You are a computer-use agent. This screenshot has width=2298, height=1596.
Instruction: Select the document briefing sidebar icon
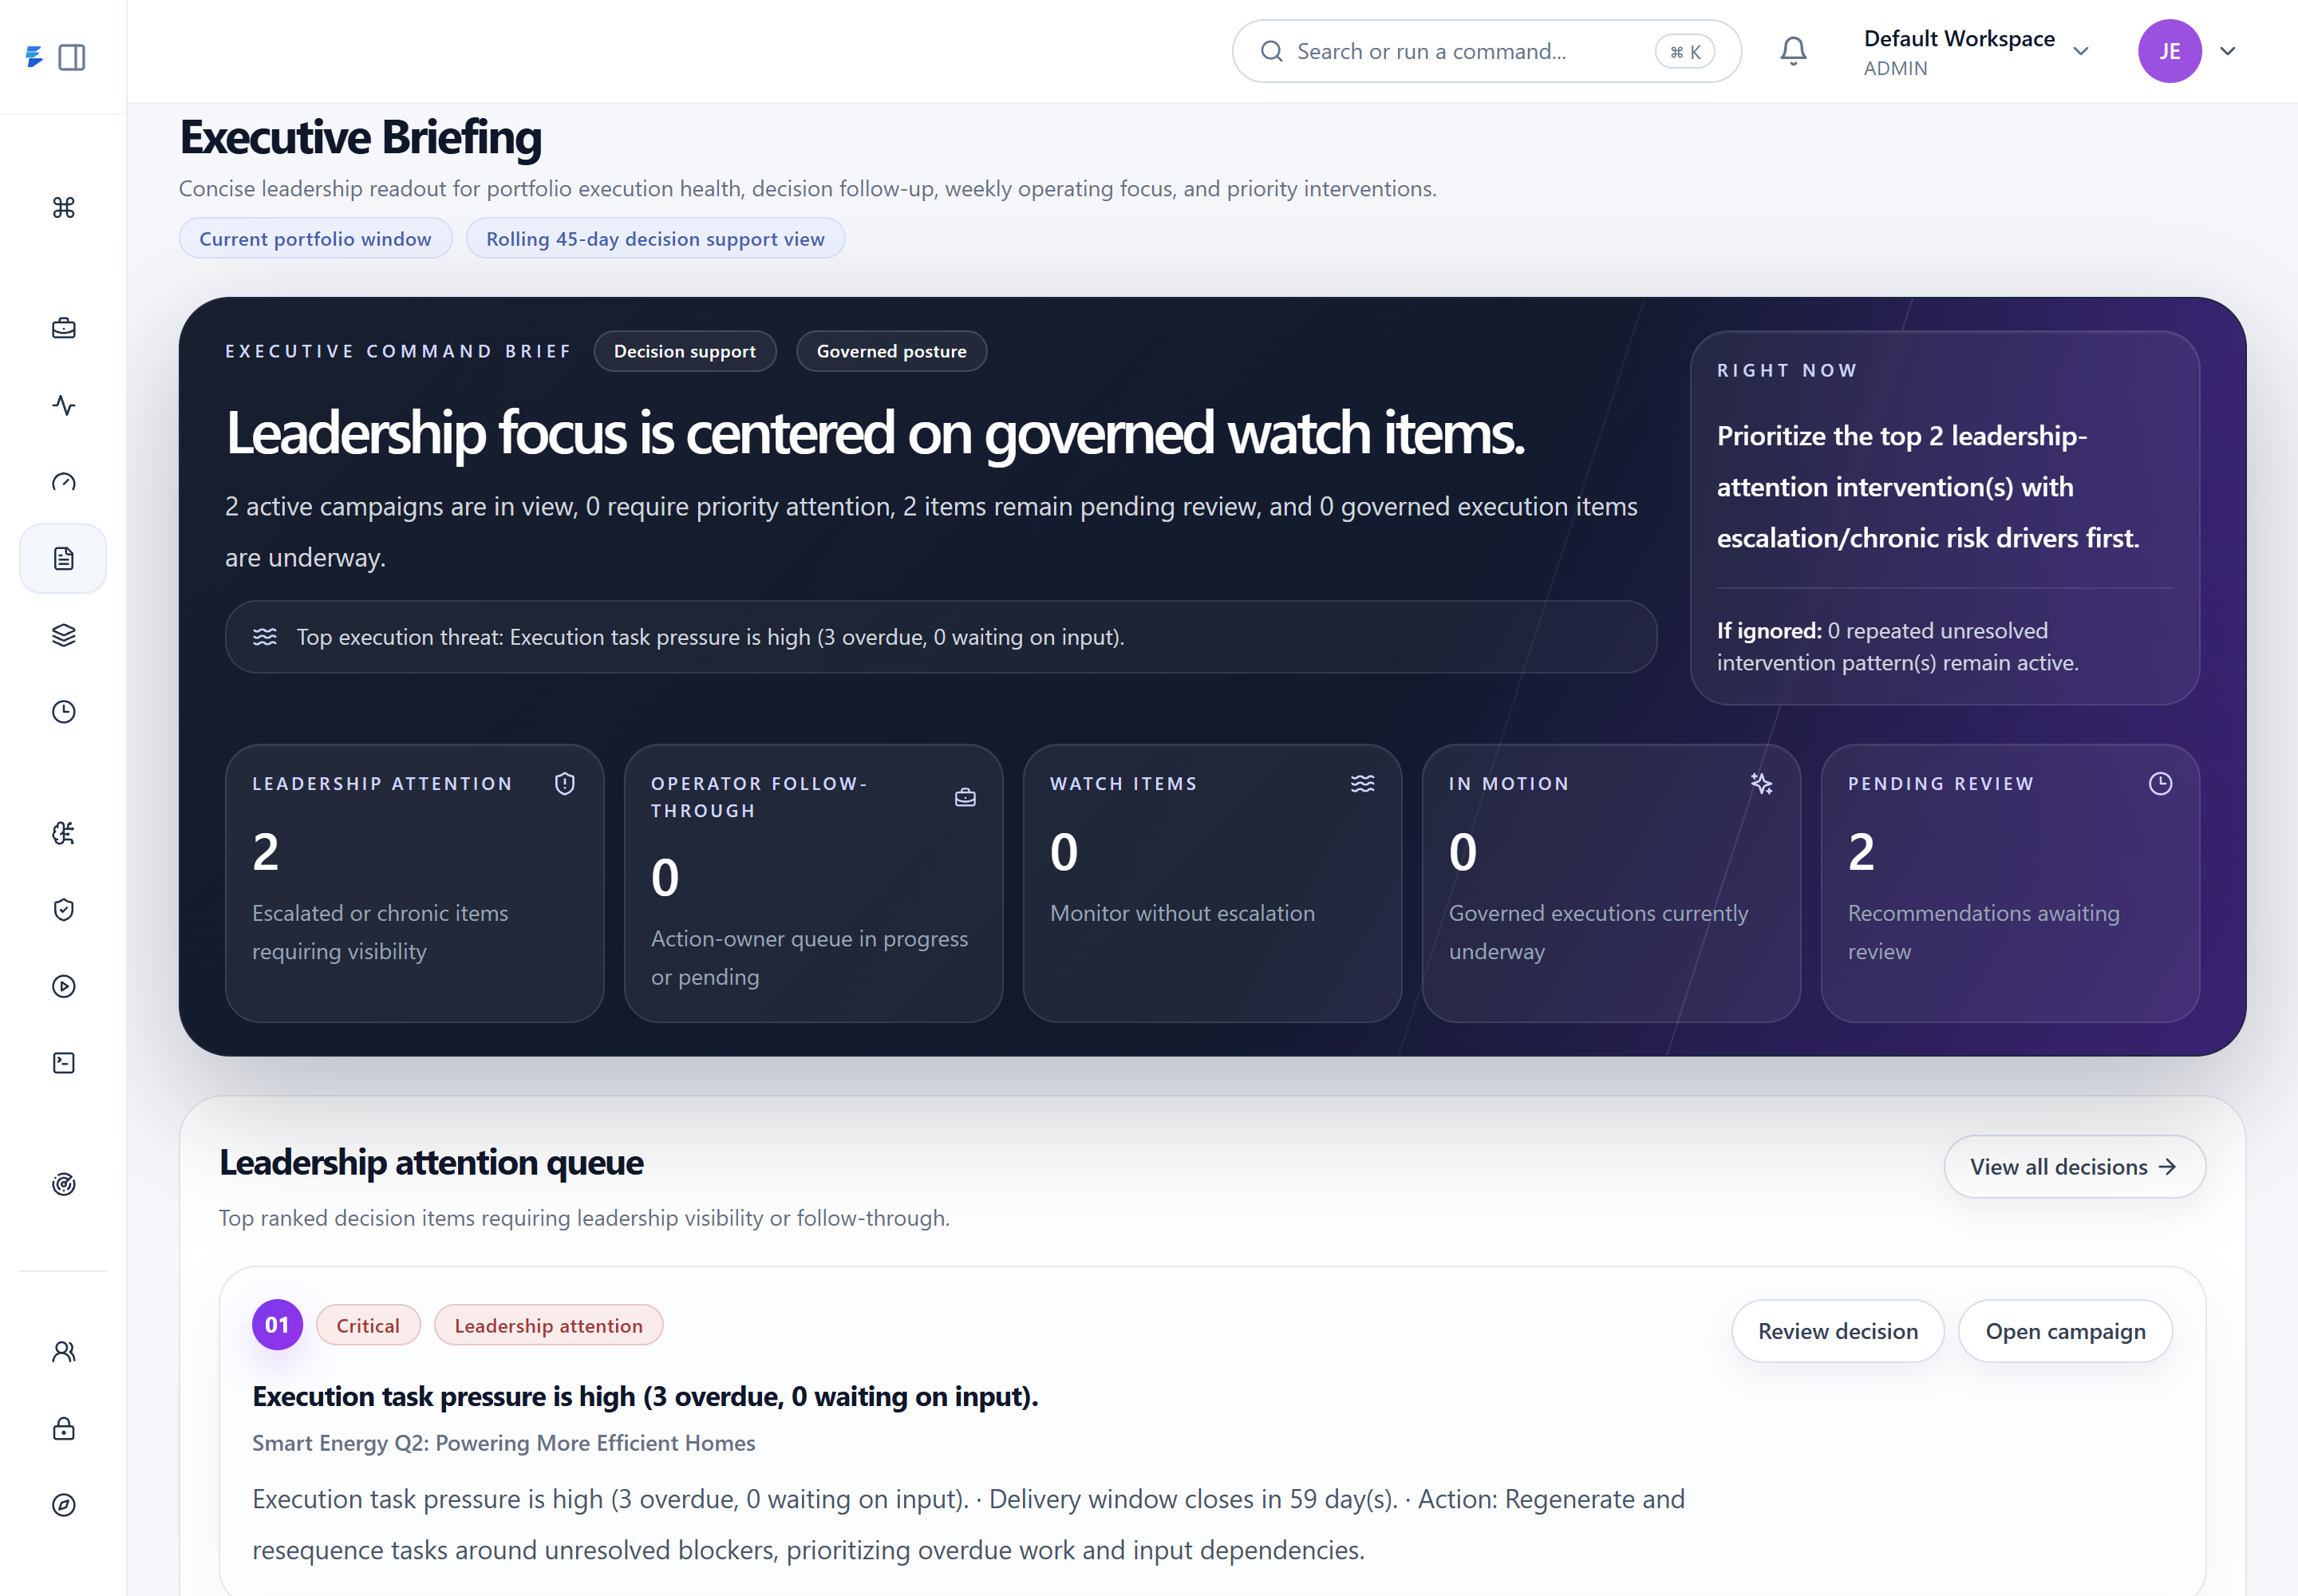pyautogui.click(x=63, y=558)
